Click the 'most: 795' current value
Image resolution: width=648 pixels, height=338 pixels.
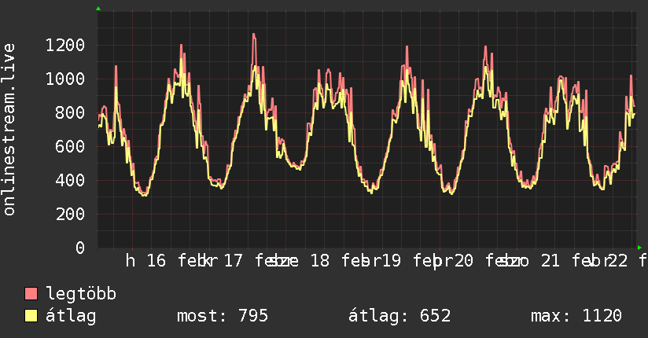(222, 316)
